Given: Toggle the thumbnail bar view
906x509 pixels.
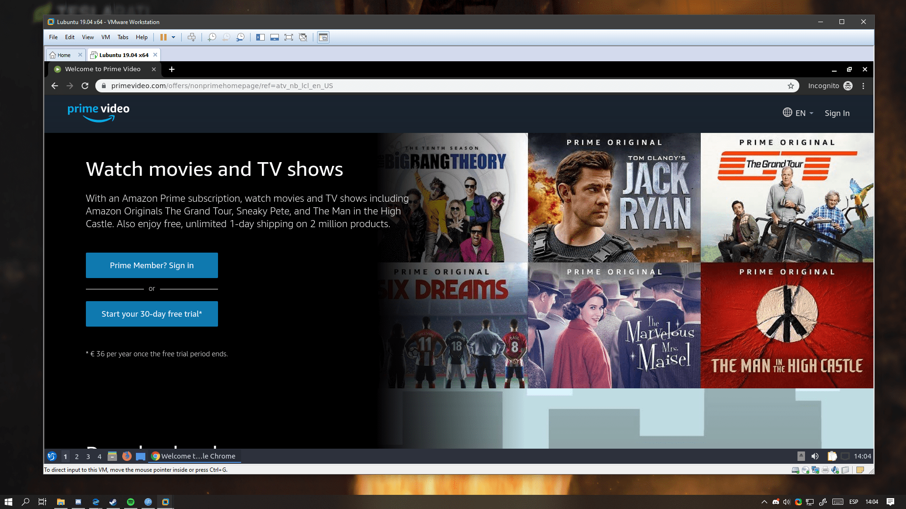Looking at the screenshot, I should click(x=275, y=37).
